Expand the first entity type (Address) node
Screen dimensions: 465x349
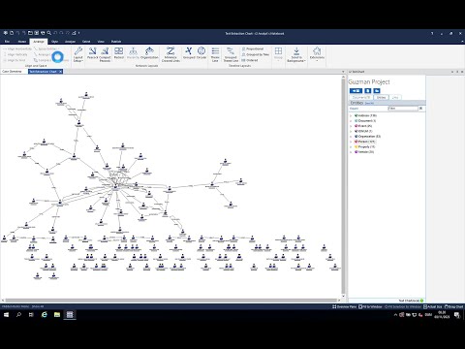click(x=351, y=115)
